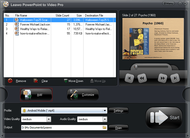
Task: Click the Customize hammer and wrench icon
Action: [x=74, y=94]
